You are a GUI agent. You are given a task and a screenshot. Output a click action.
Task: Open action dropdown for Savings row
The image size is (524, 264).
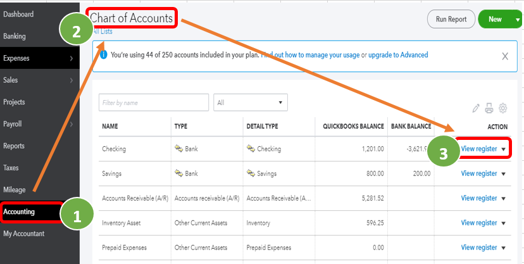click(x=504, y=173)
